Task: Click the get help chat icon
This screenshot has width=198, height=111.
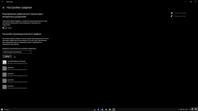Action: [x=171, y=13]
